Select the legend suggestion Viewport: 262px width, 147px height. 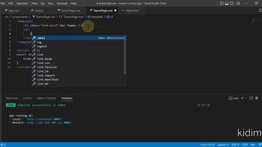(78, 46)
